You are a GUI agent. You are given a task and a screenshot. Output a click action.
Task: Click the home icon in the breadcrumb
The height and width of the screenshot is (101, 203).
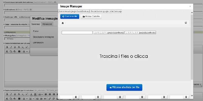click(x=63, y=23)
